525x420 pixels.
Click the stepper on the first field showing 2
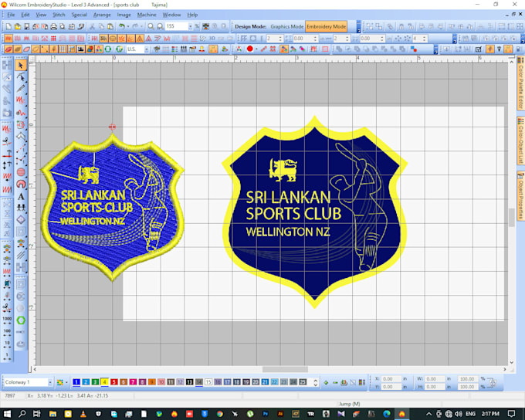[280, 39]
